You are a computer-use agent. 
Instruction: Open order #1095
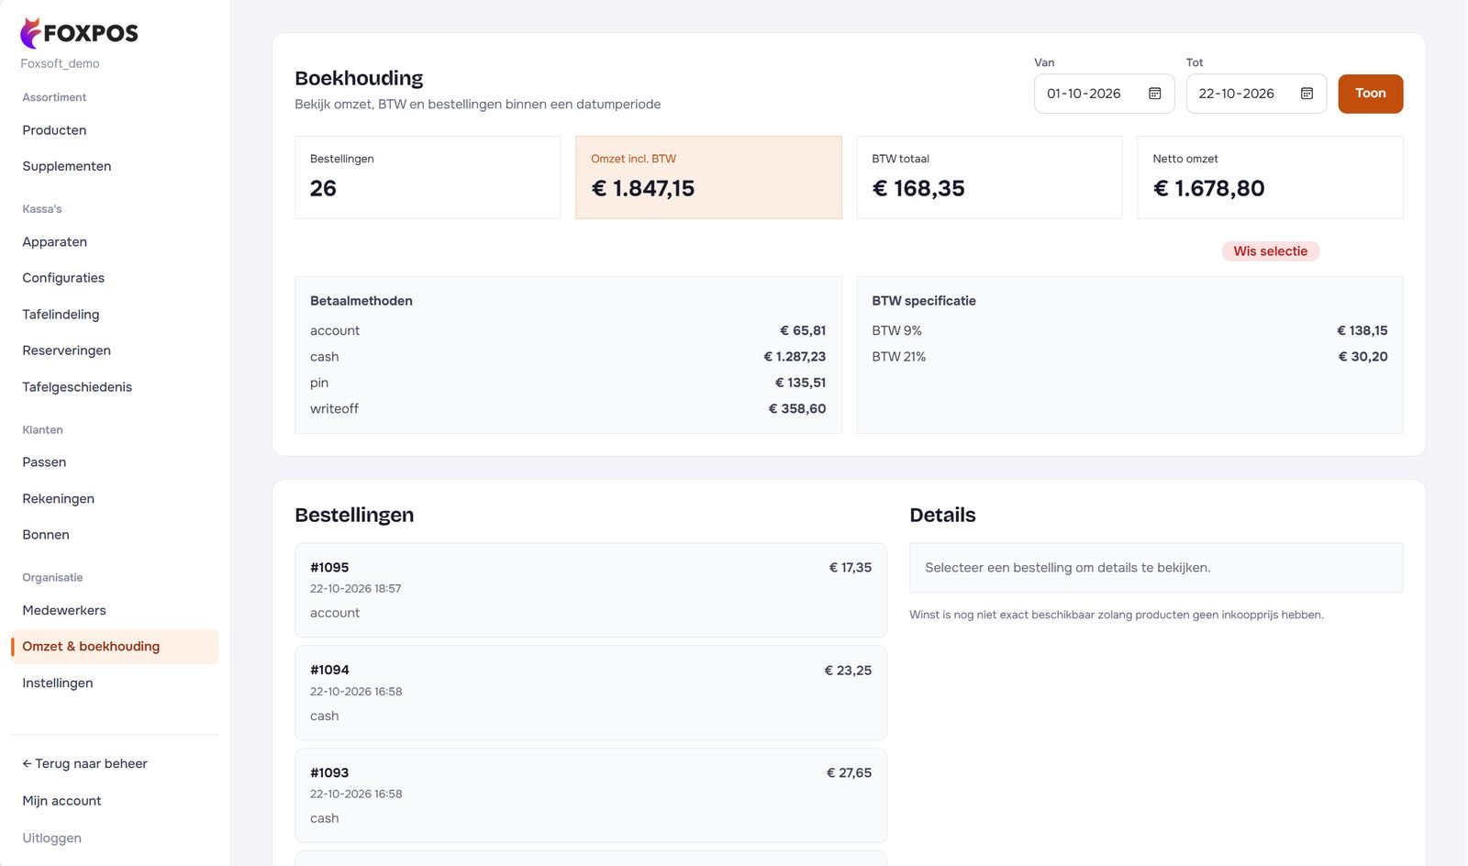591,590
